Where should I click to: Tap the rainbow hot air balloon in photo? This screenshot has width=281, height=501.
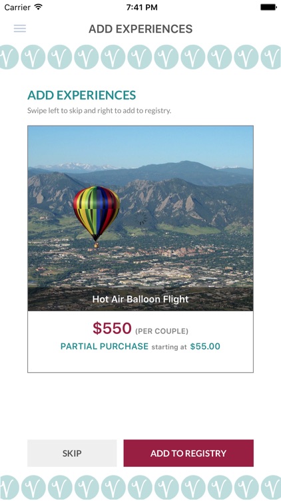click(97, 217)
